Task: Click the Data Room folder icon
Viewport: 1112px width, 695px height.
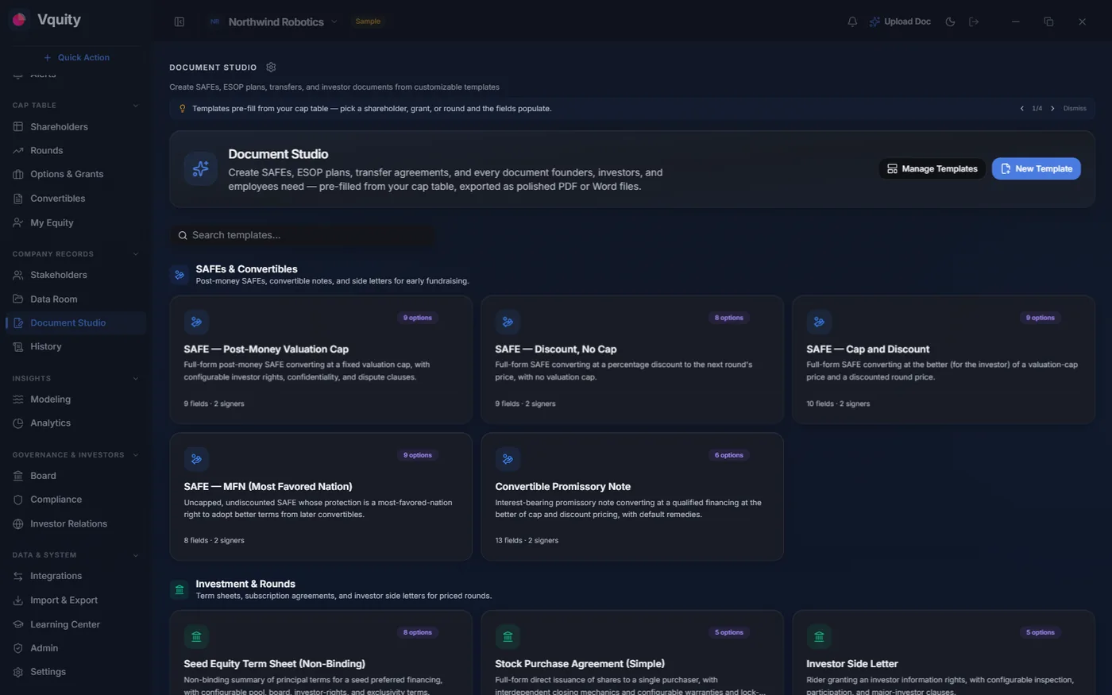Action: click(x=18, y=299)
